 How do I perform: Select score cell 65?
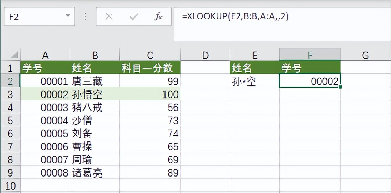pos(150,146)
